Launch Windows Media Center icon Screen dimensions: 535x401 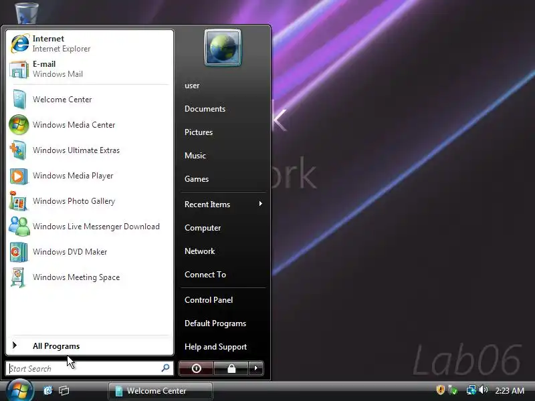(19, 125)
